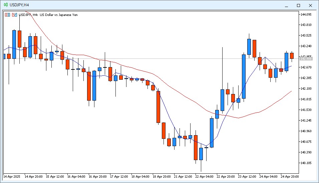Click the '21 Apr 12:00' time axis label

[183, 176]
